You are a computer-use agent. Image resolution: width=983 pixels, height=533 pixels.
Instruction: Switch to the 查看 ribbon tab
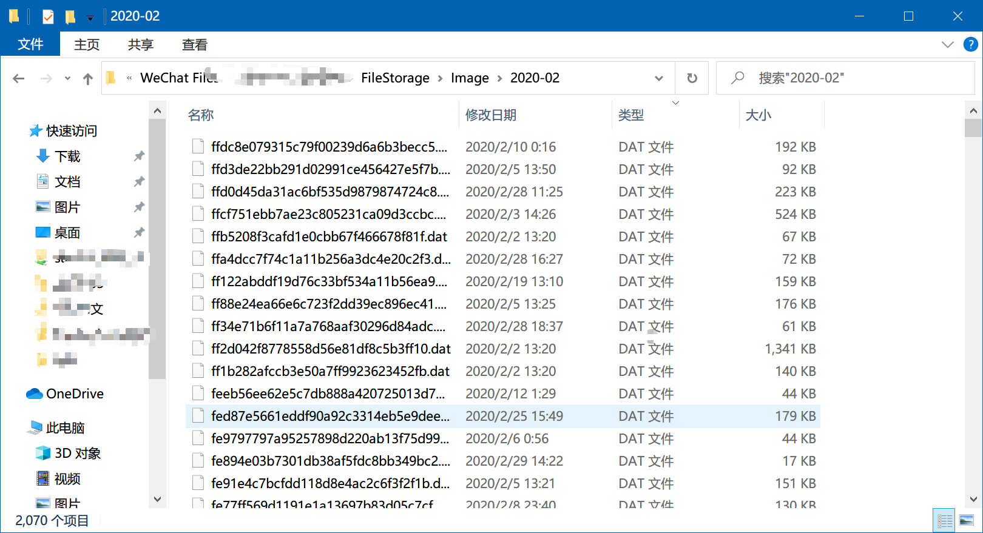click(x=195, y=44)
